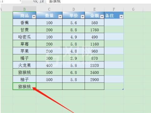Image resolution: width=151 pixels, height=113 pixels.
Task: Click the table resize handle at corner
Action: (123, 89)
